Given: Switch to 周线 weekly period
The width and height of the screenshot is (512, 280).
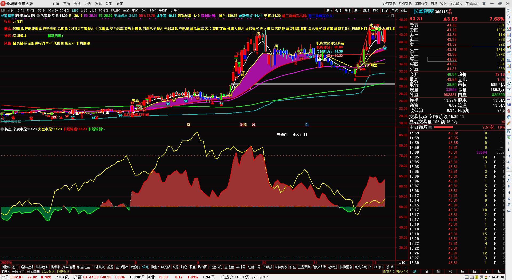Looking at the screenshot, I should [x=84, y=10].
